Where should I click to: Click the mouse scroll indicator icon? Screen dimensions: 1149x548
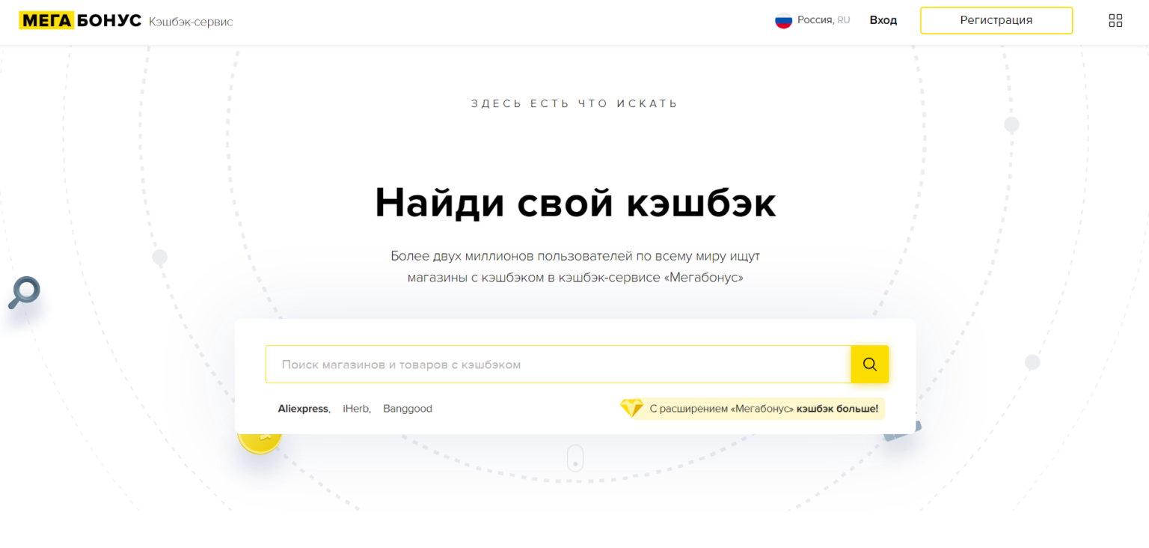click(x=574, y=458)
